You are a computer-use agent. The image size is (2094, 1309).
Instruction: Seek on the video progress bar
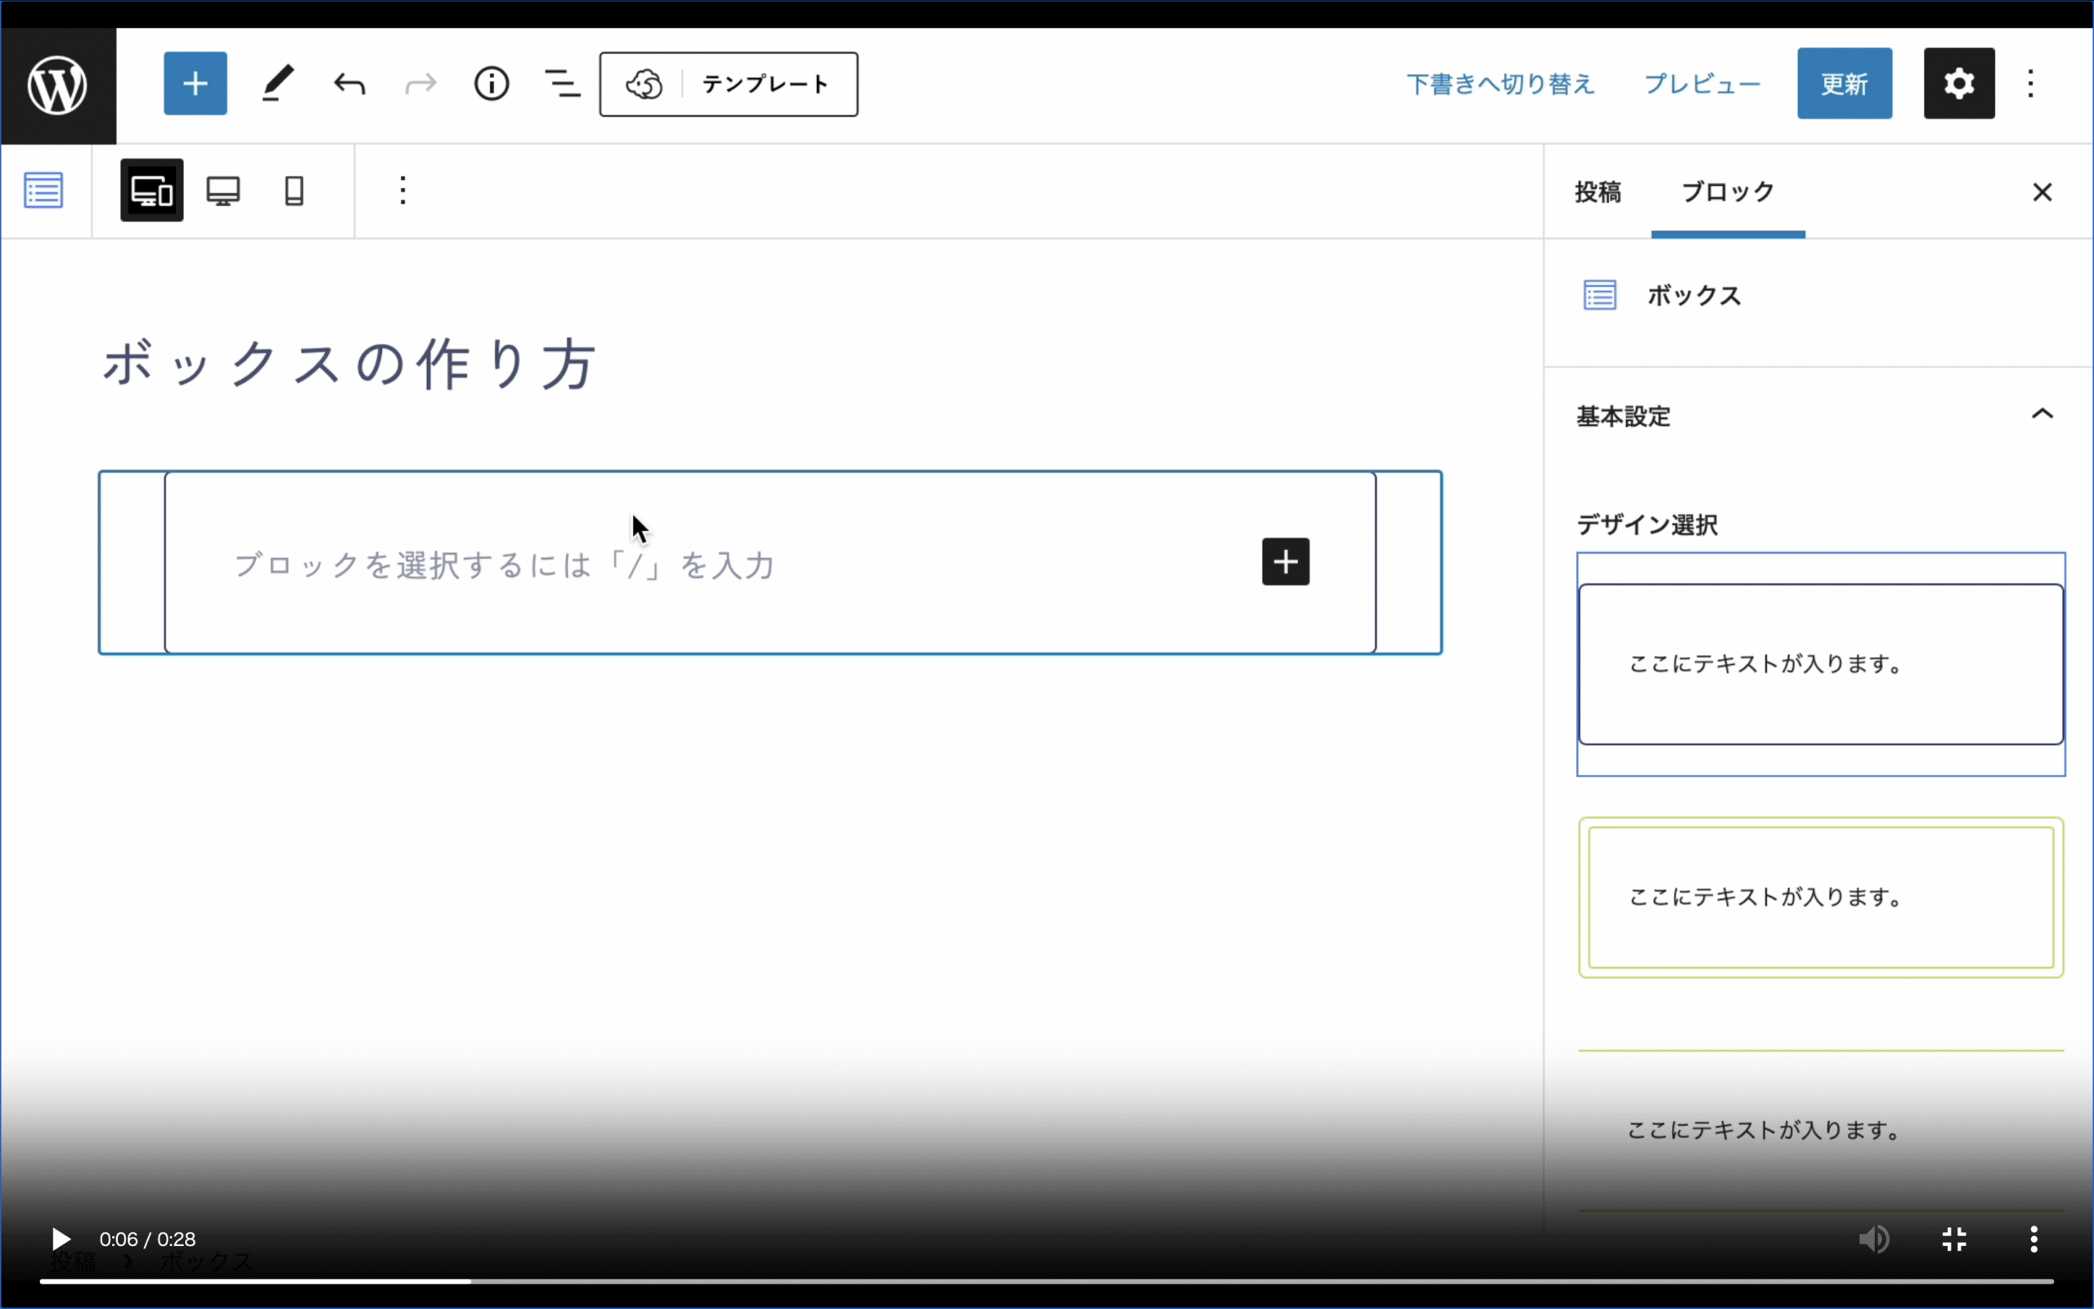[x=1047, y=1280]
